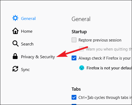The width and height of the screenshot is (132, 105).
Task: Click the Search magnifier icon
Action: pyautogui.click(x=15, y=44)
